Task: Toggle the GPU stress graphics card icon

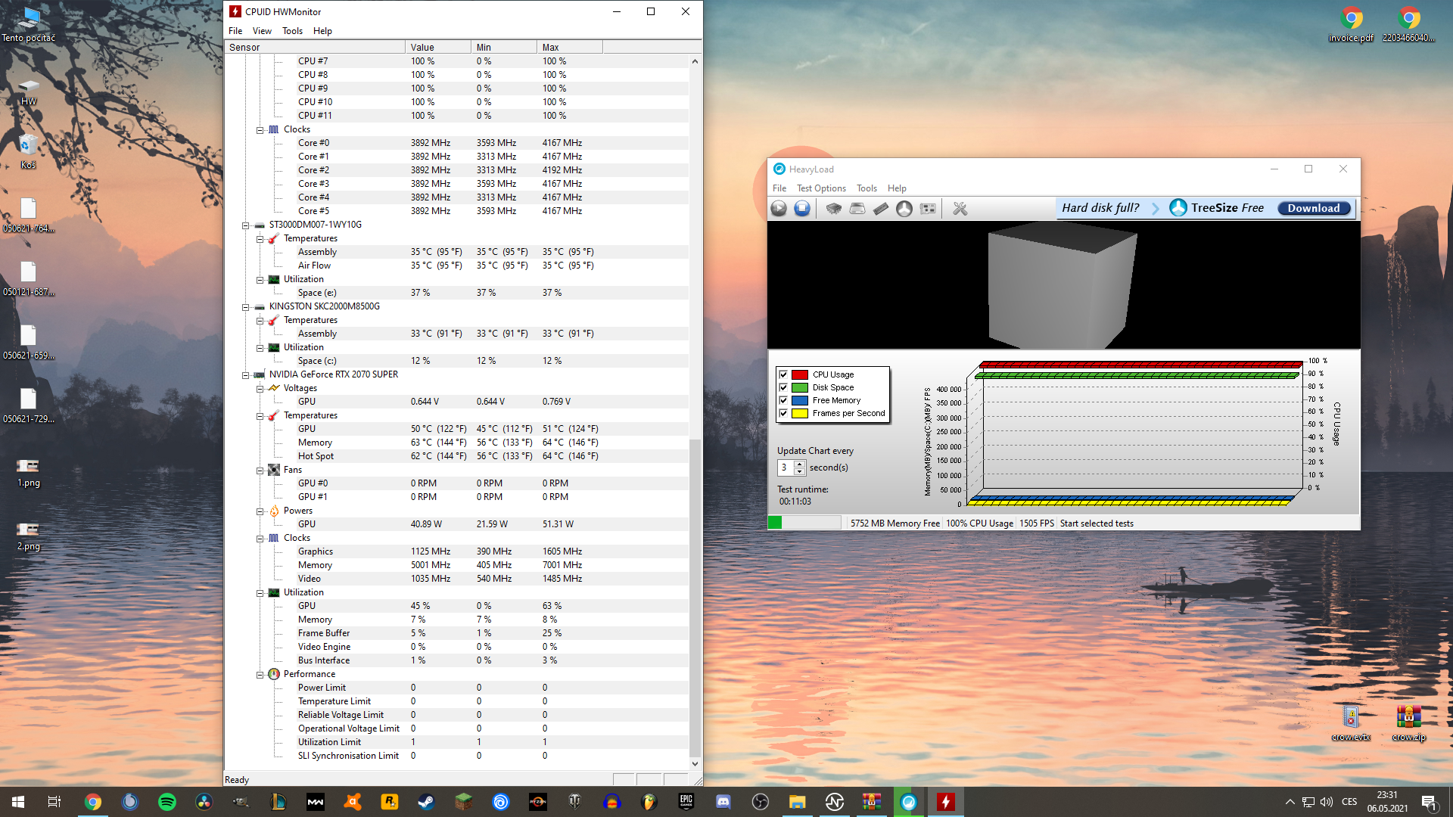Action: click(x=928, y=209)
